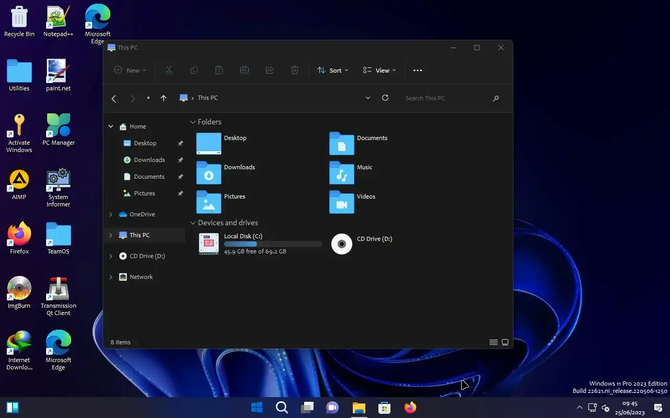This screenshot has width=670, height=418.
Task: Open Desktop in the sidebar
Action: click(145, 143)
